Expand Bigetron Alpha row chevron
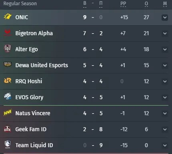This screenshot has width=172, height=154. pyautogui.click(x=165, y=34)
